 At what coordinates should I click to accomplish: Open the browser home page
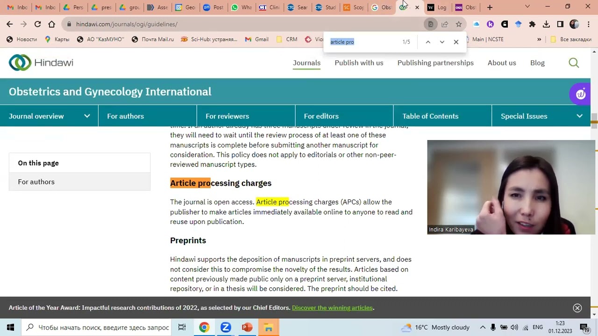coord(51,24)
